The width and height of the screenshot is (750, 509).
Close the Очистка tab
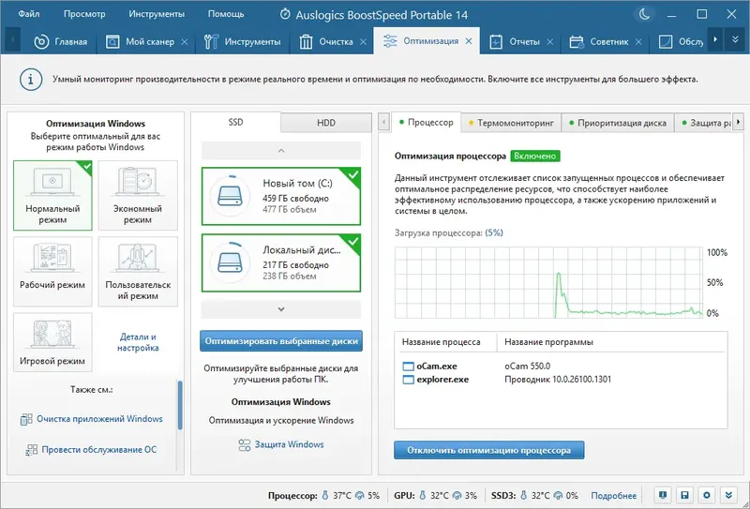click(363, 41)
